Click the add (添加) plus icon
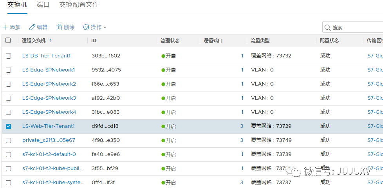 (5, 27)
